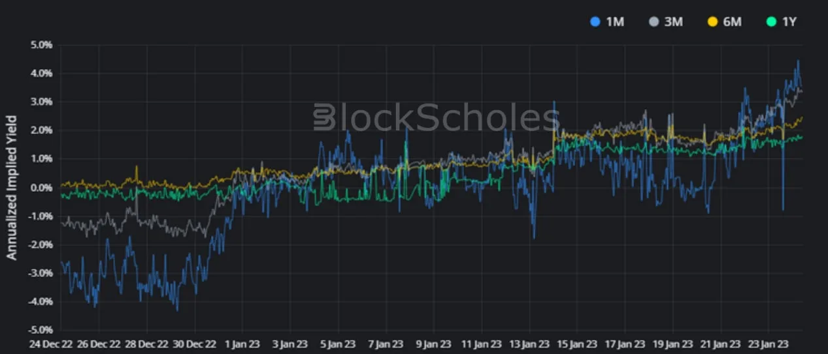Click the 23 Jan 23 date label
Image resolution: width=828 pixels, height=354 pixels.
[x=768, y=343]
